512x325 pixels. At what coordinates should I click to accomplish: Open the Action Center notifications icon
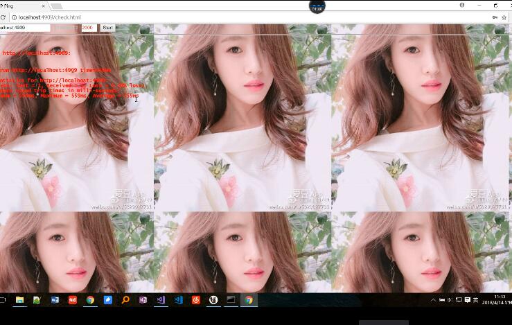467,300
